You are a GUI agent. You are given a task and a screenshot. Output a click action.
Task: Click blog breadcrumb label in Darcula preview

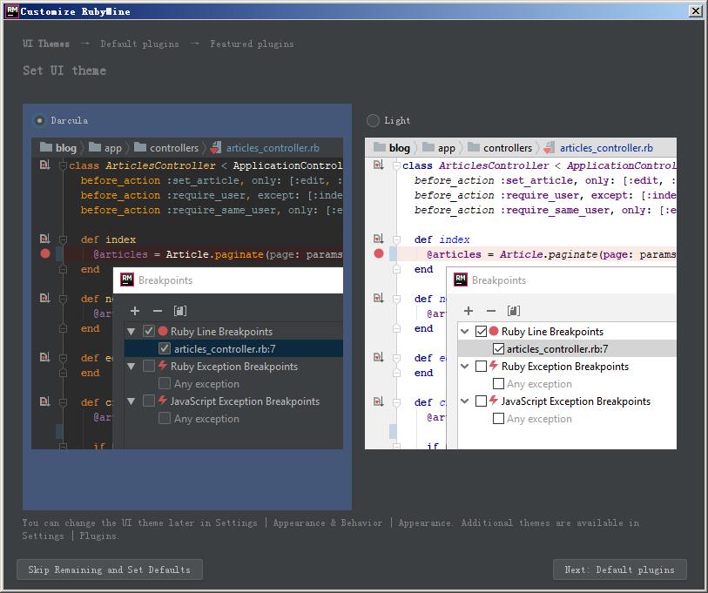(66, 148)
